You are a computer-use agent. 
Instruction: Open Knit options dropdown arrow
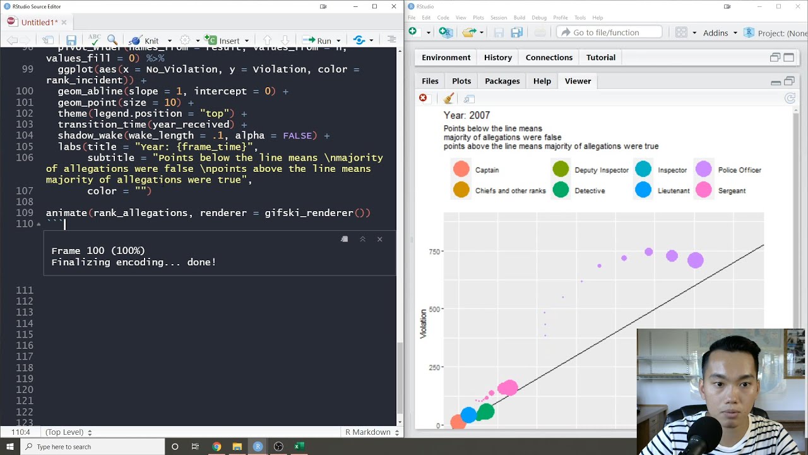click(x=169, y=41)
